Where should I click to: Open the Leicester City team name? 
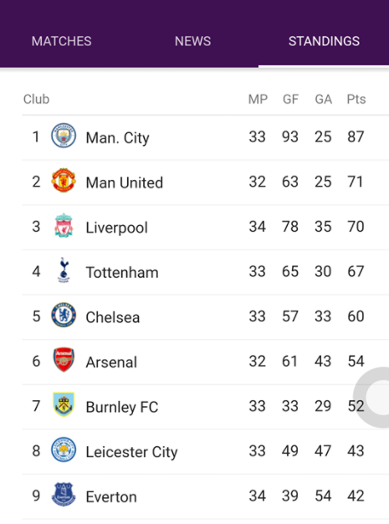[x=131, y=452]
